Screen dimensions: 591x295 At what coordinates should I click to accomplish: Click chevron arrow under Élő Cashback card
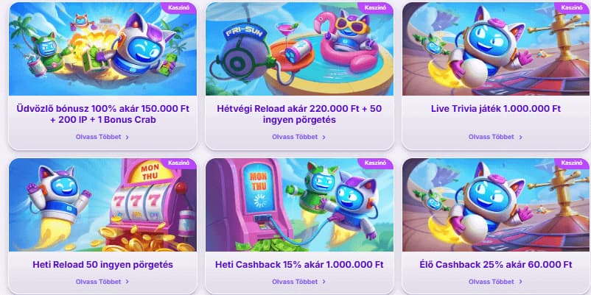[520, 282]
